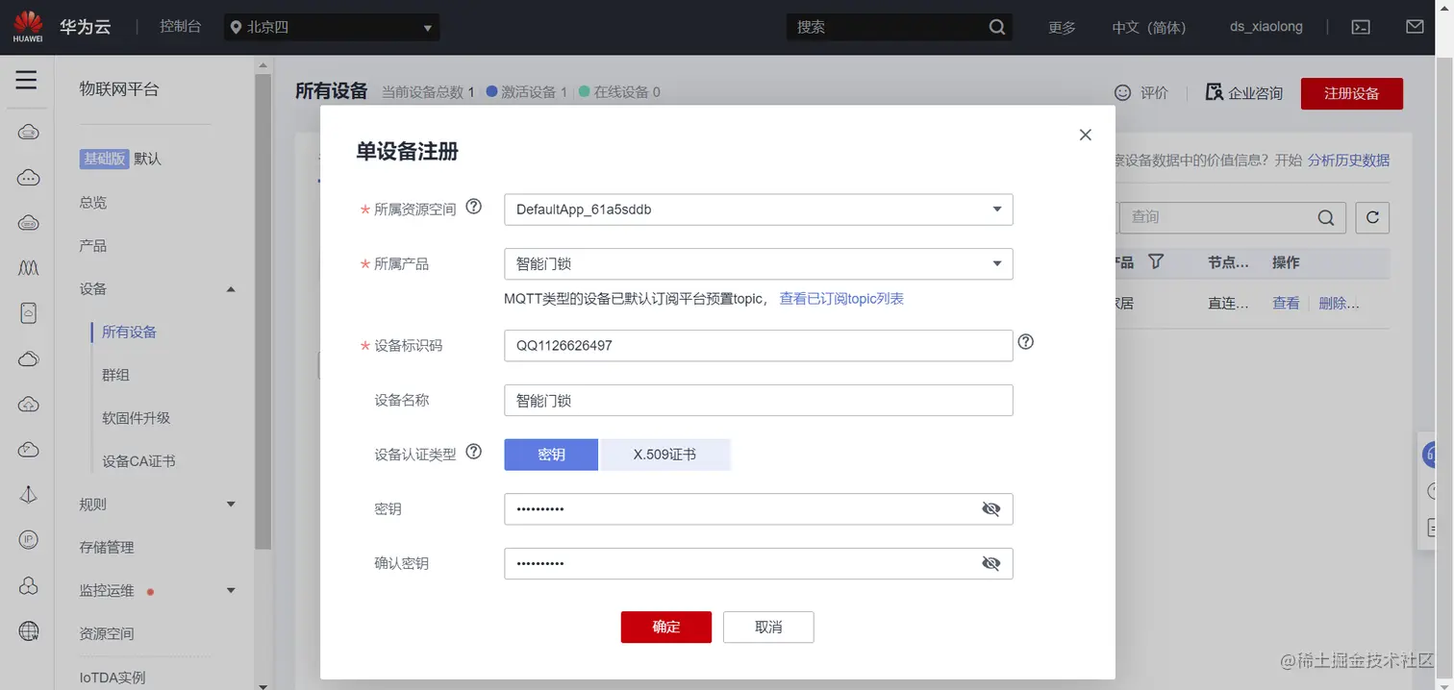Viewport: 1454px width, 690px height.
Task: Click the Huawei Cloud logo
Action: (28, 27)
